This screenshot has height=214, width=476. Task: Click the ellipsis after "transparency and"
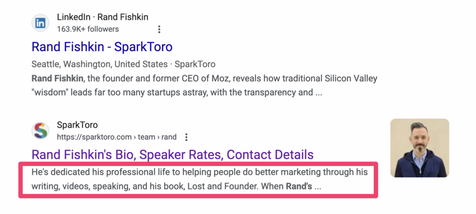click(318, 92)
